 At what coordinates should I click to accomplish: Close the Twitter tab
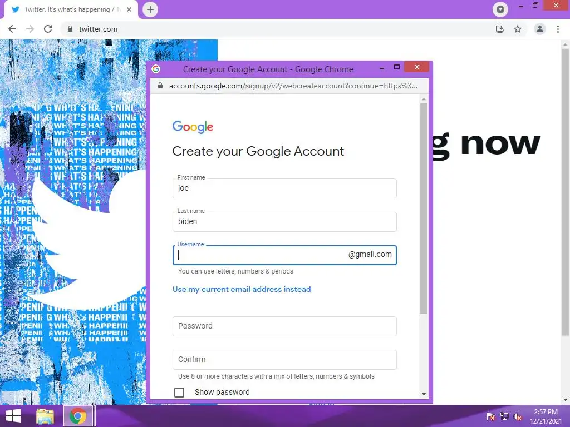pyautogui.click(x=129, y=9)
